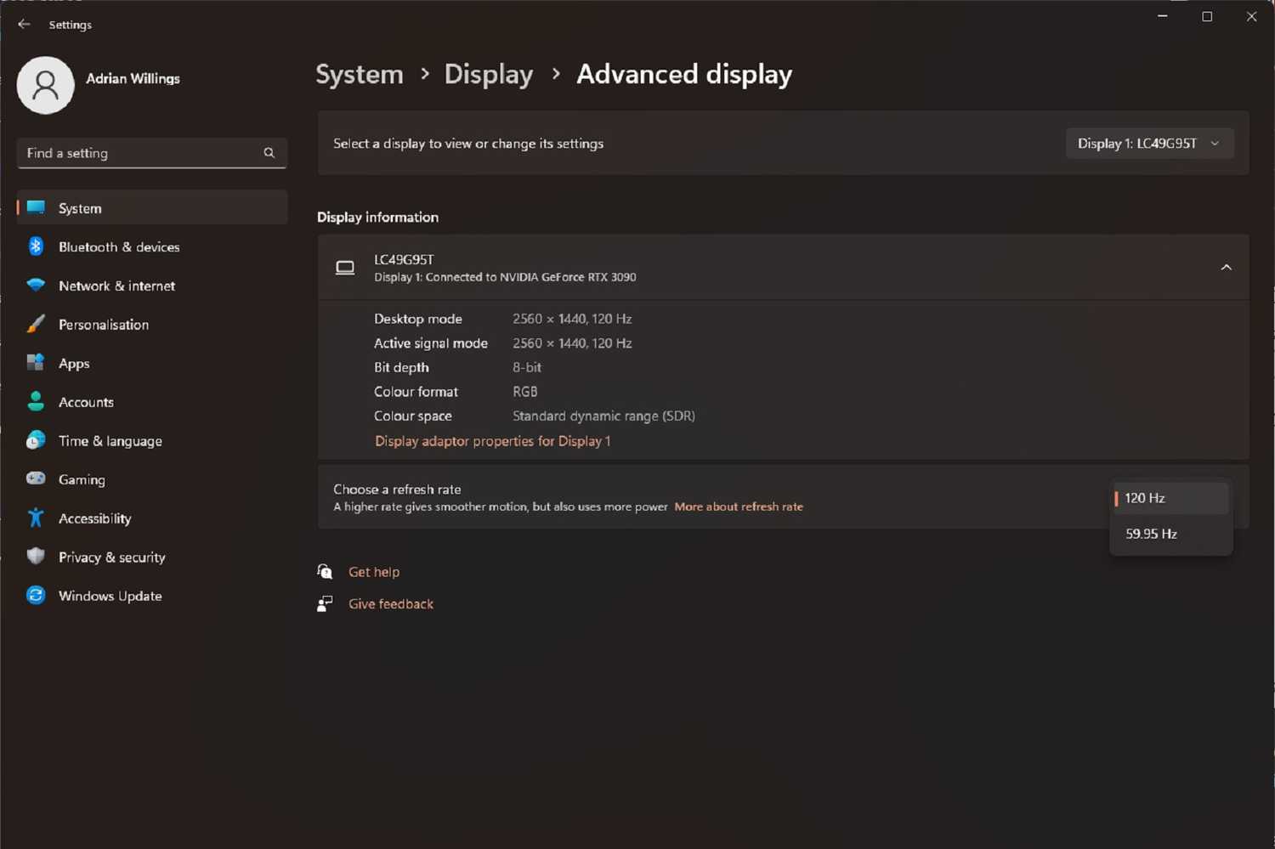Click the More about refresh rate link

pyautogui.click(x=738, y=507)
